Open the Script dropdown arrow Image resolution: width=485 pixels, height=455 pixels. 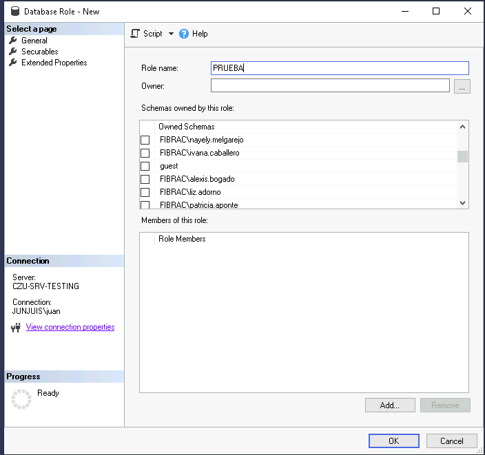171,34
